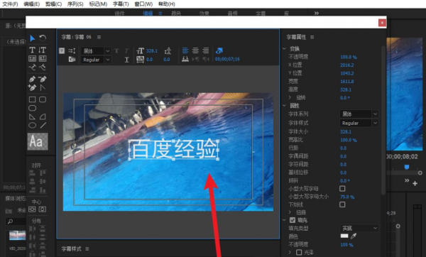Image resolution: width=426 pixels, height=257 pixels.
Task: Toggle 小型大写字母 checkbox
Action: (x=342, y=189)
